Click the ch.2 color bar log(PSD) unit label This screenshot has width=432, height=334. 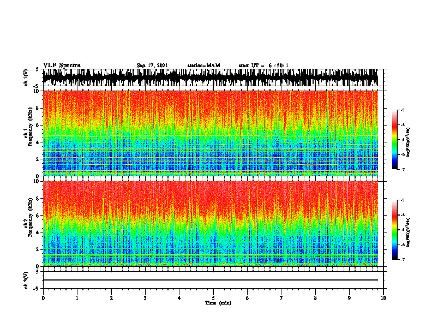[409, 232]
